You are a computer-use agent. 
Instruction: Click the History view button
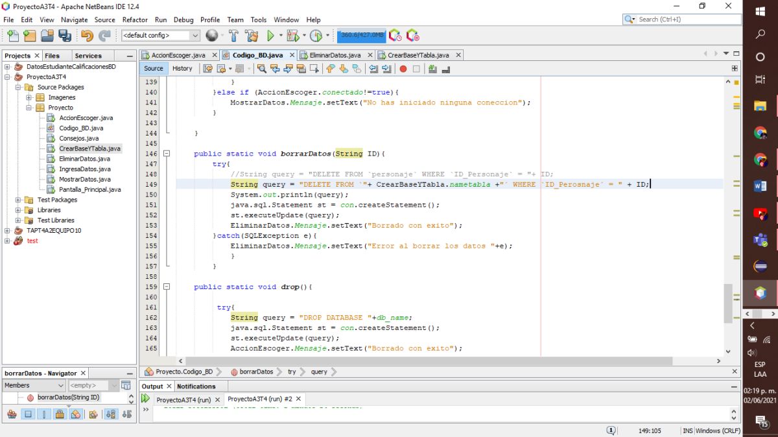click(x=182, y=68)
